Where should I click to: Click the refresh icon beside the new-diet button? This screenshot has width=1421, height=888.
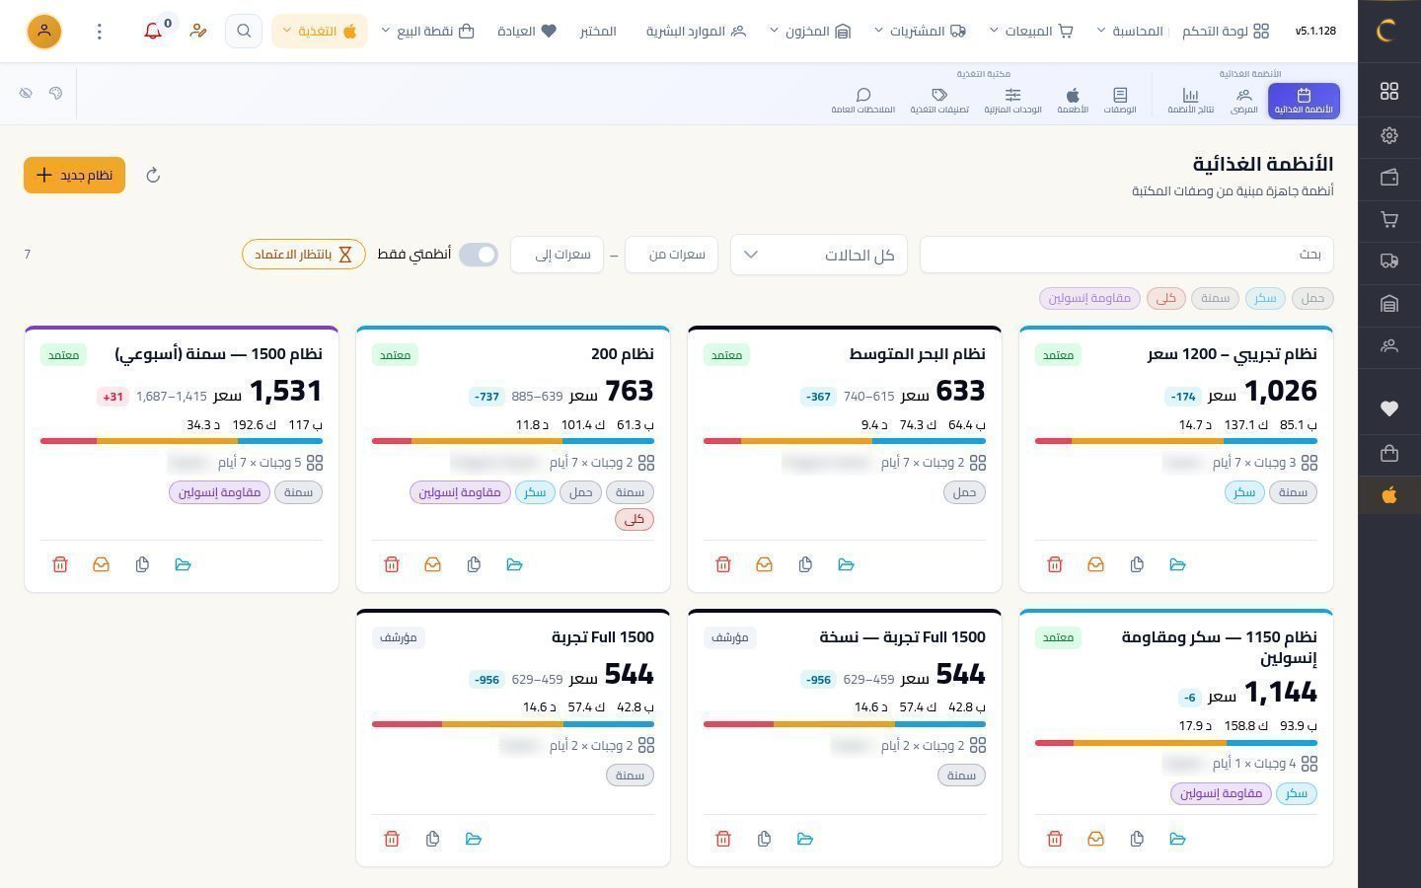tap(153, 176)
